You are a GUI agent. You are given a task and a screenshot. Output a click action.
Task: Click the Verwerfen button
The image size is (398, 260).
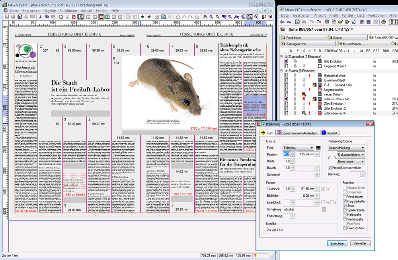tap(360, 243)
